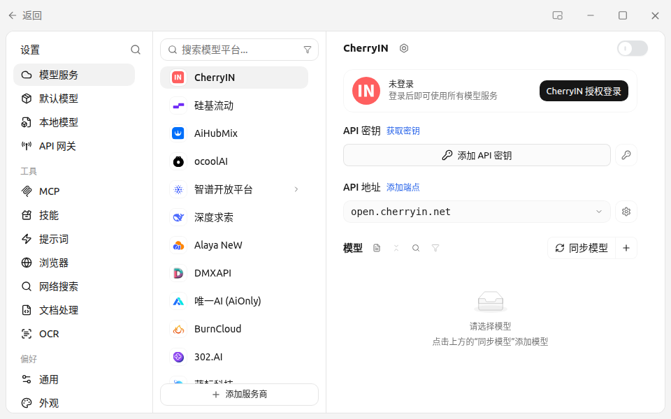This screenshot has width=671, height=419.
Task: Click the CherryIN provider settings gear icon
Action: [404, 48]
